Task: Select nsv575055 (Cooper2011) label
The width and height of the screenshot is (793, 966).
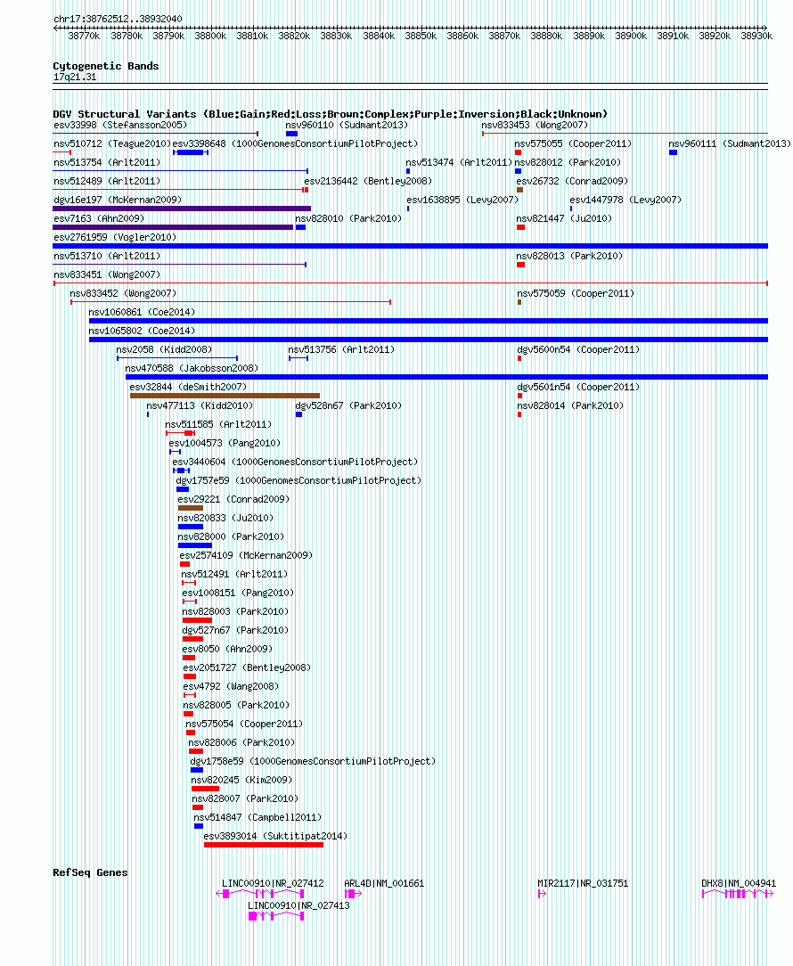Action: tap(573, 143)
